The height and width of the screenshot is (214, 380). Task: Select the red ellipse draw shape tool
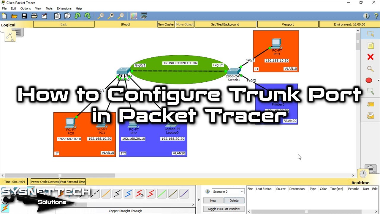pyautogui.click(x=369, y=80)
